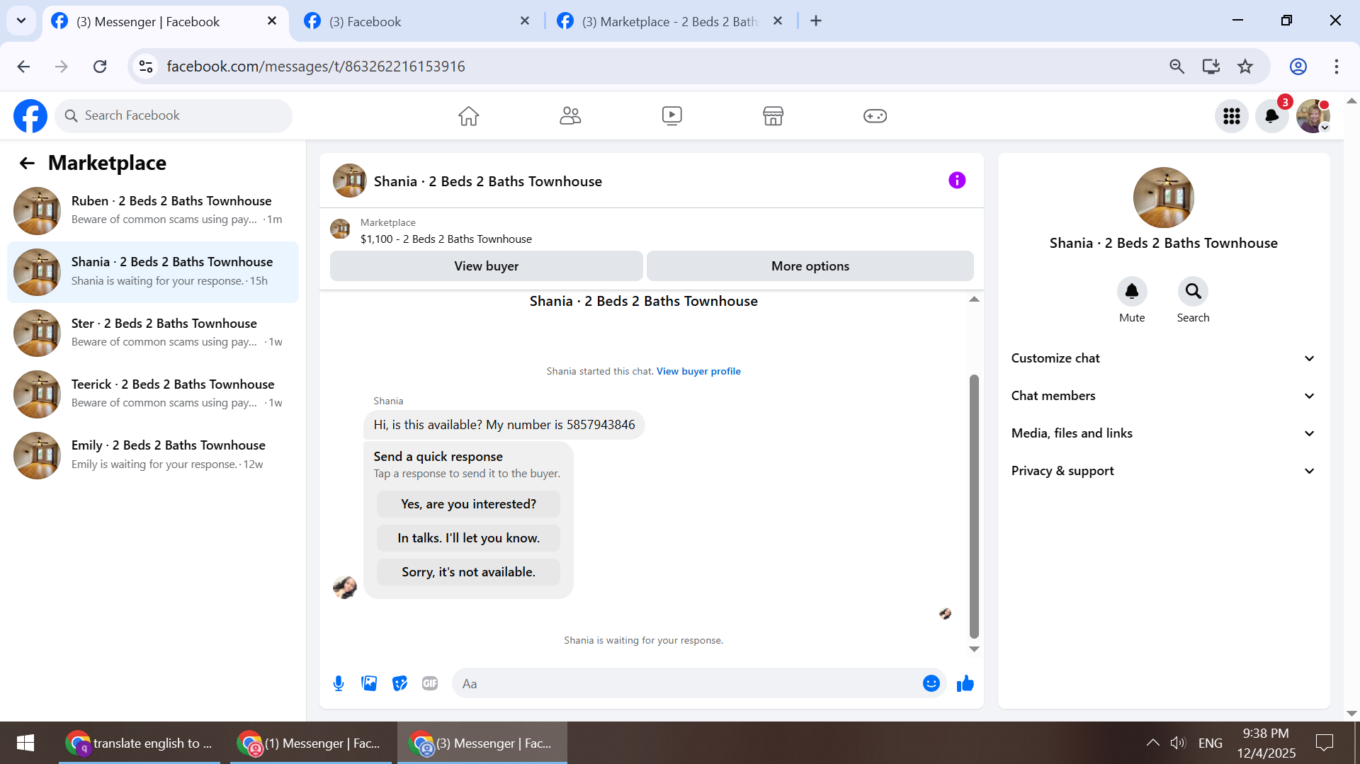Switch to the Marketplace 2 Beds tab
The height and width of the screenshot is (764, 1360).
point(670,21)
